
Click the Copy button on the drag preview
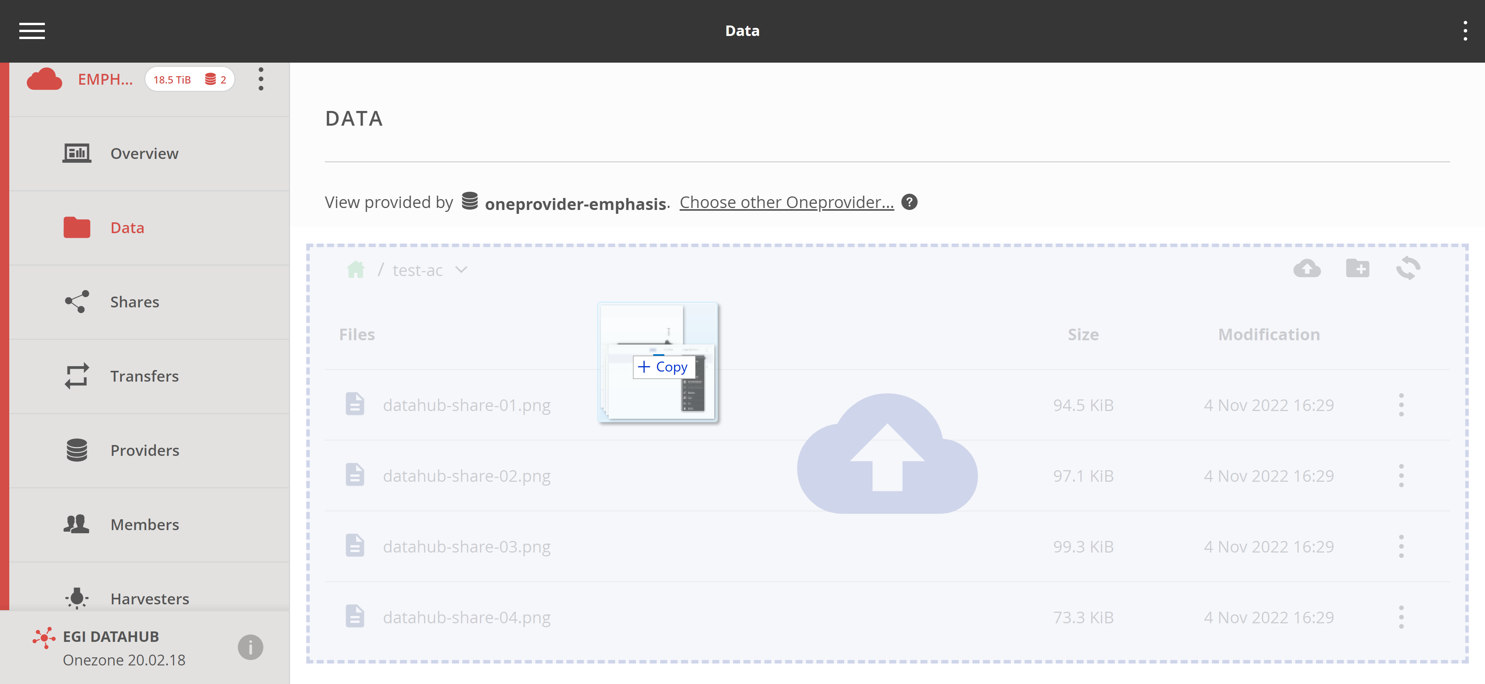click(664, 367)
